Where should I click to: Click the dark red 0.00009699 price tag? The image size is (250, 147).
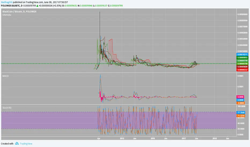click(242, 67)
